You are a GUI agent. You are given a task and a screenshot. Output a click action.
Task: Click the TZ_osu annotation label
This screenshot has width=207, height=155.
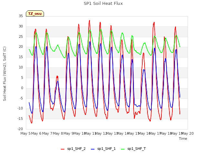(35, 14)
